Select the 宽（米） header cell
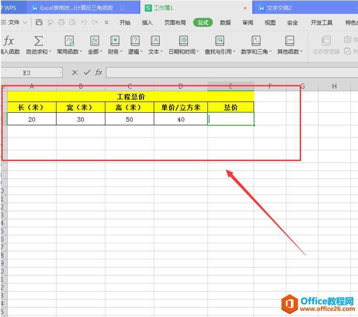 80,107
